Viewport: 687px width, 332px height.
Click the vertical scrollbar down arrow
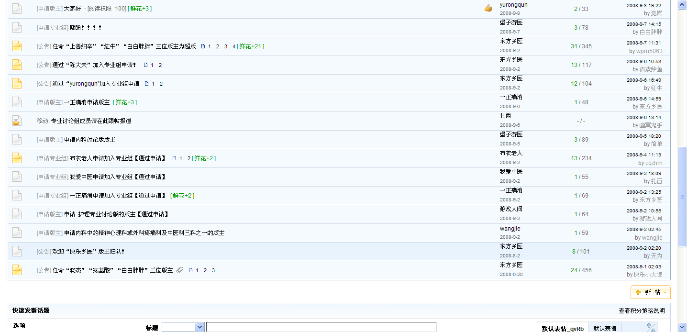[x=683, y=327]
